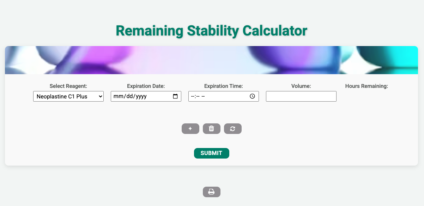
Task: Click SUBMIT to calculate remaining stability
Action: (x=212, y=153)
